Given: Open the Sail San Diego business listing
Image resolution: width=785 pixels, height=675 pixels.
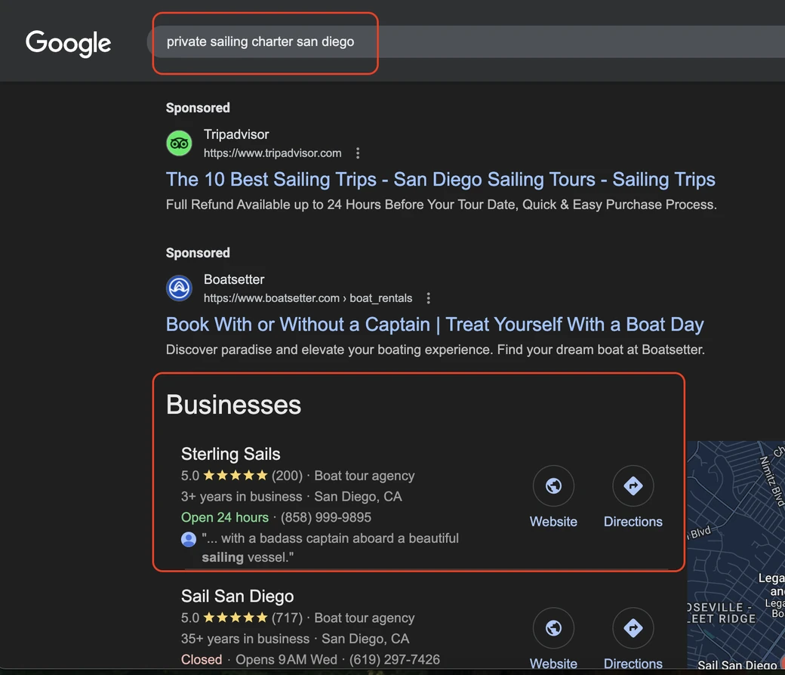Looking at the screenshot, I should click(237, 596).
